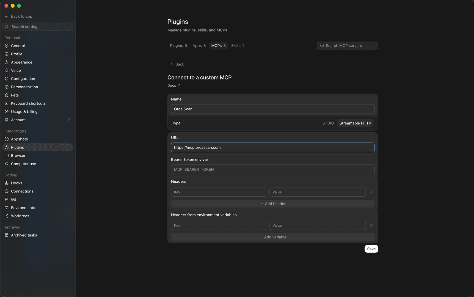Focus the Bearer token env var field
This screenshot has width=474, height=297.
tap(273, 169)
